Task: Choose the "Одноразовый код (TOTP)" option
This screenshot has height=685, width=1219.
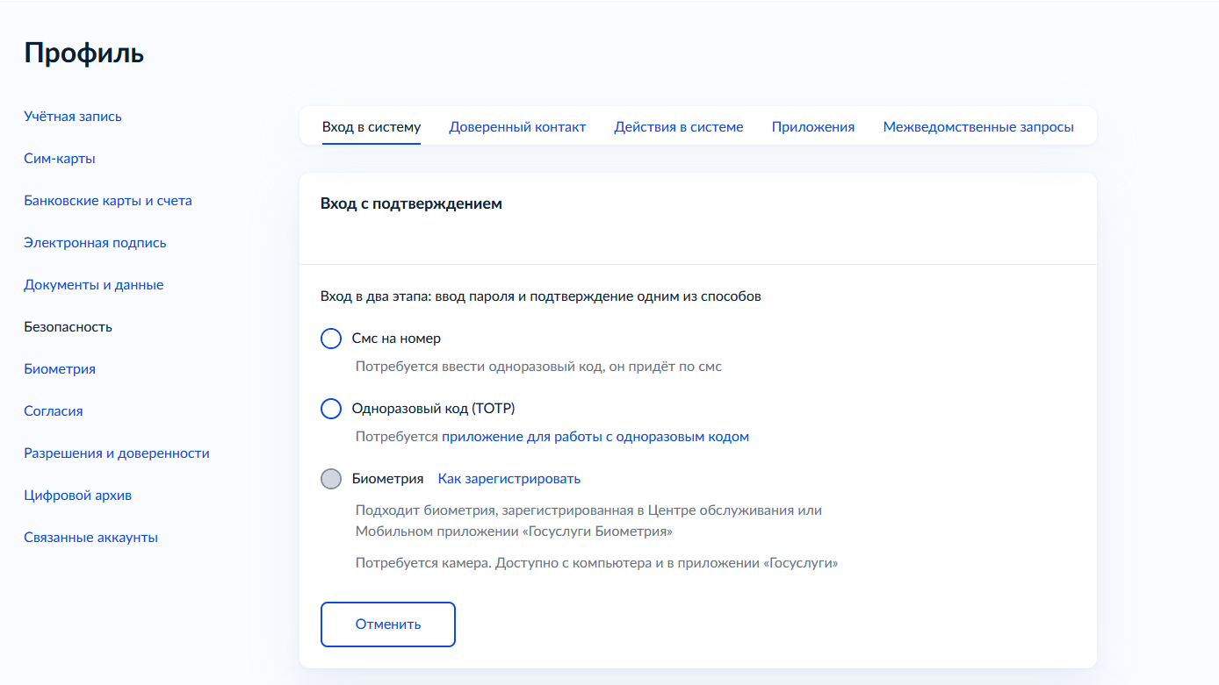Action: [x=331, y=409]
